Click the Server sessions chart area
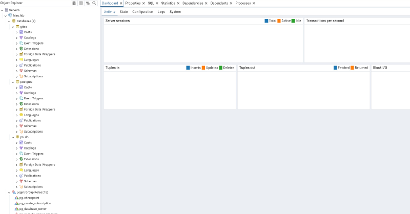 pos(203,43)
